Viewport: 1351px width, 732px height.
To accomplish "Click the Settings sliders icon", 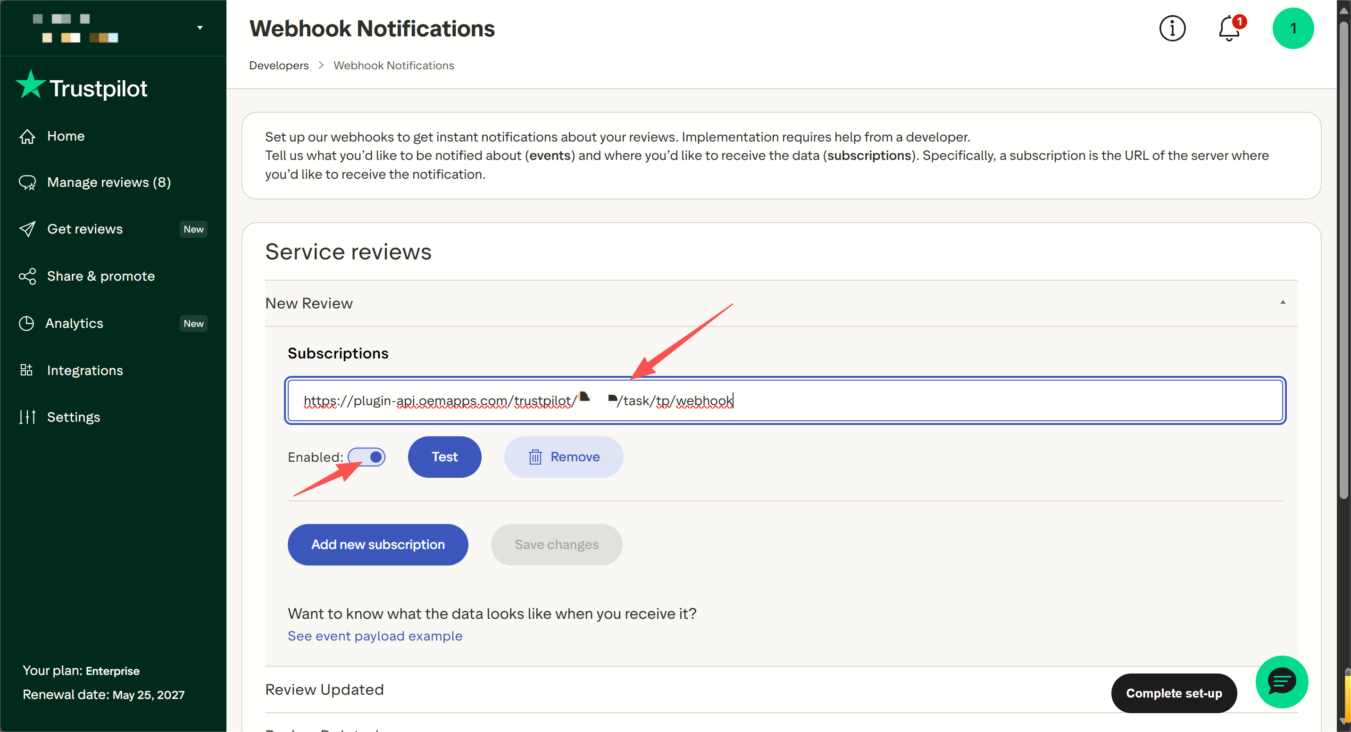I will pyautogui.click(x=27, y=417).
